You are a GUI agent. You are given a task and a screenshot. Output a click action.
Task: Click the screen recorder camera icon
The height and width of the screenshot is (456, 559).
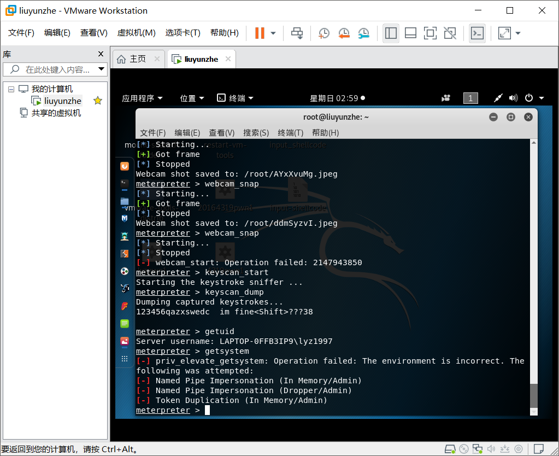click(446, 98)
